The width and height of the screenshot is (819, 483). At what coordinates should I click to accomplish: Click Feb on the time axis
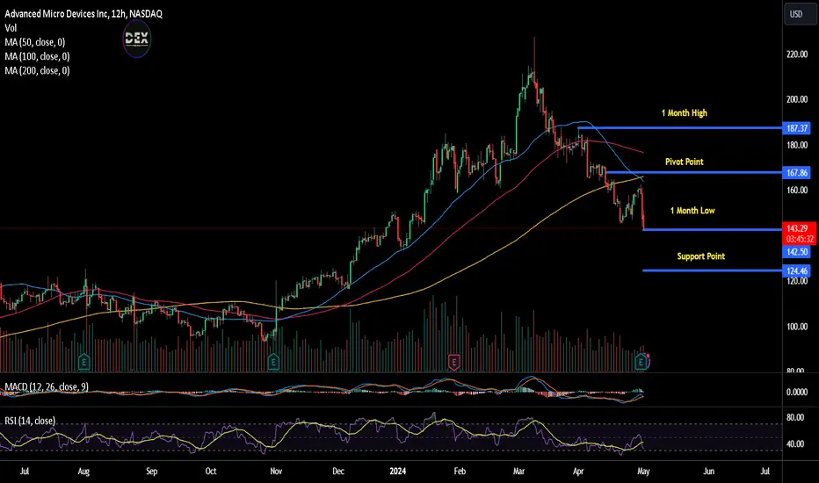(460, 471)
